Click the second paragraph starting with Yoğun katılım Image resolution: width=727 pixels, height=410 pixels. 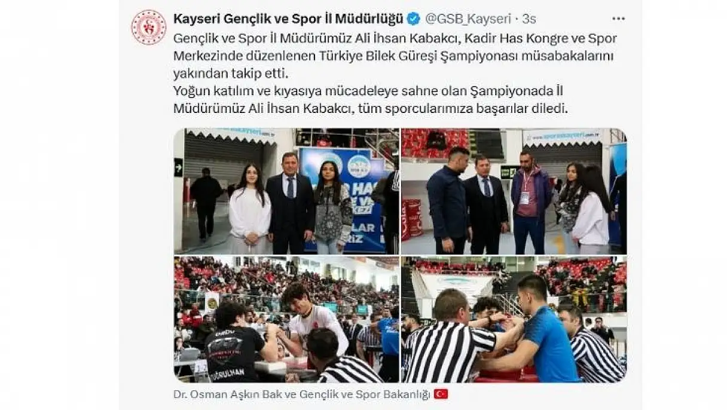tap(369, 100)
